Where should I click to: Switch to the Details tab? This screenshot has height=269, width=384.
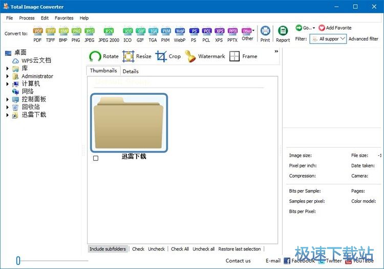click(131, 71)
